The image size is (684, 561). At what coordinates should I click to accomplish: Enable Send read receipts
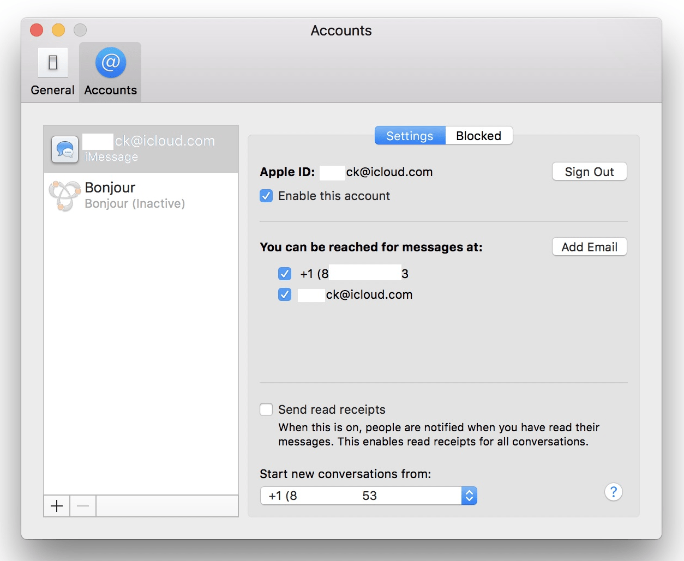click(x=266, y=409)
